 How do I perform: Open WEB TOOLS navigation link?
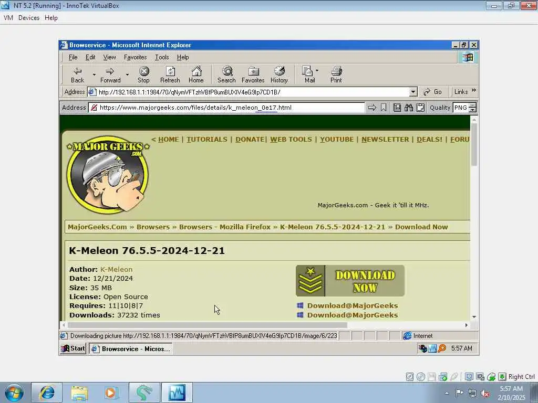[291, 140]
